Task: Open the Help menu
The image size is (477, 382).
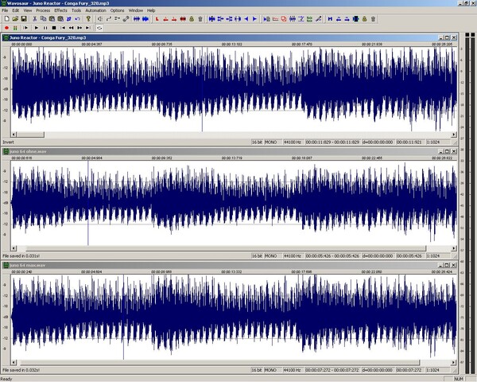Action: point(151,10)
